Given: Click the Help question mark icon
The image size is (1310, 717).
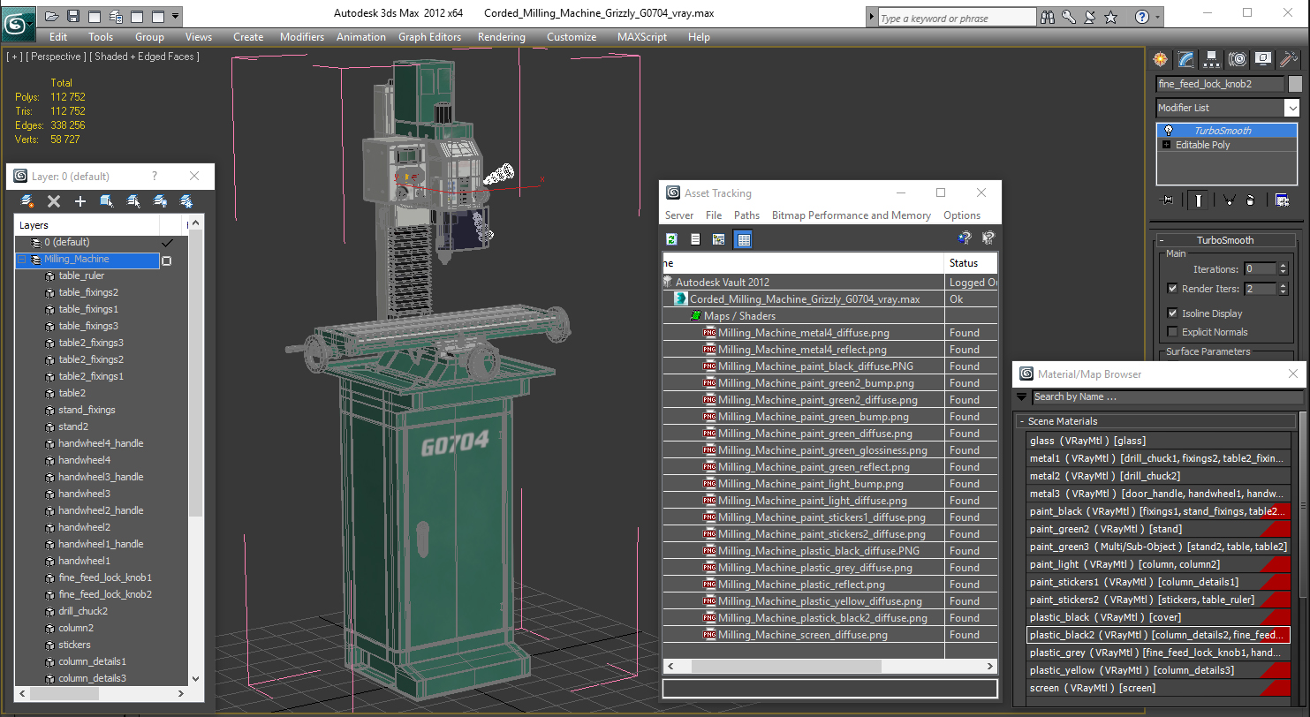Looking at the screenshot, I should click(x=1142, y=17).
